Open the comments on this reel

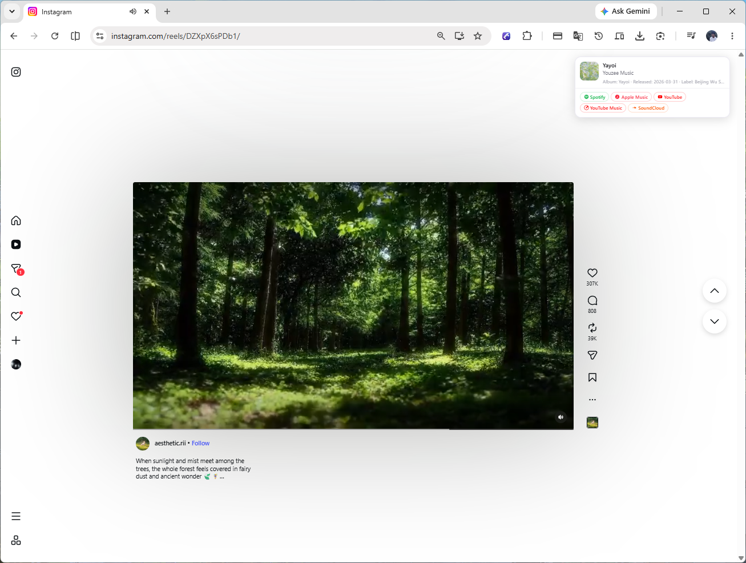click(x=592, y=300)
